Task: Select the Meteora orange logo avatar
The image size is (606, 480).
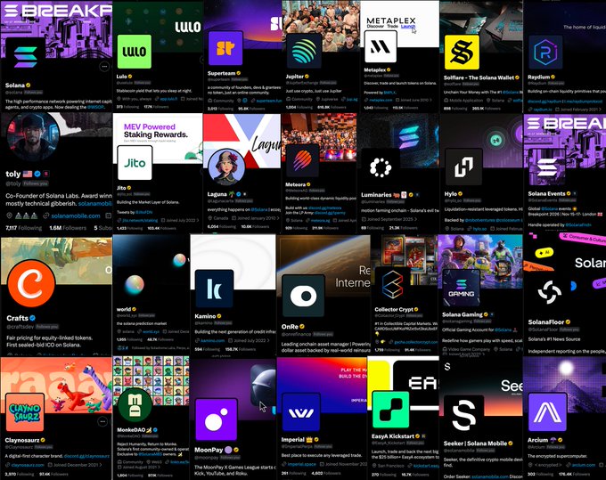Action: [x=302, y=161]
